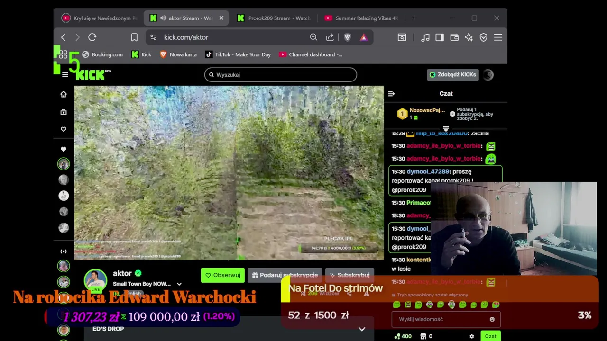Click the NozowacPaj top gifter entry
Image resolution: width=607 pixels, height=341 pixels.
421,114
